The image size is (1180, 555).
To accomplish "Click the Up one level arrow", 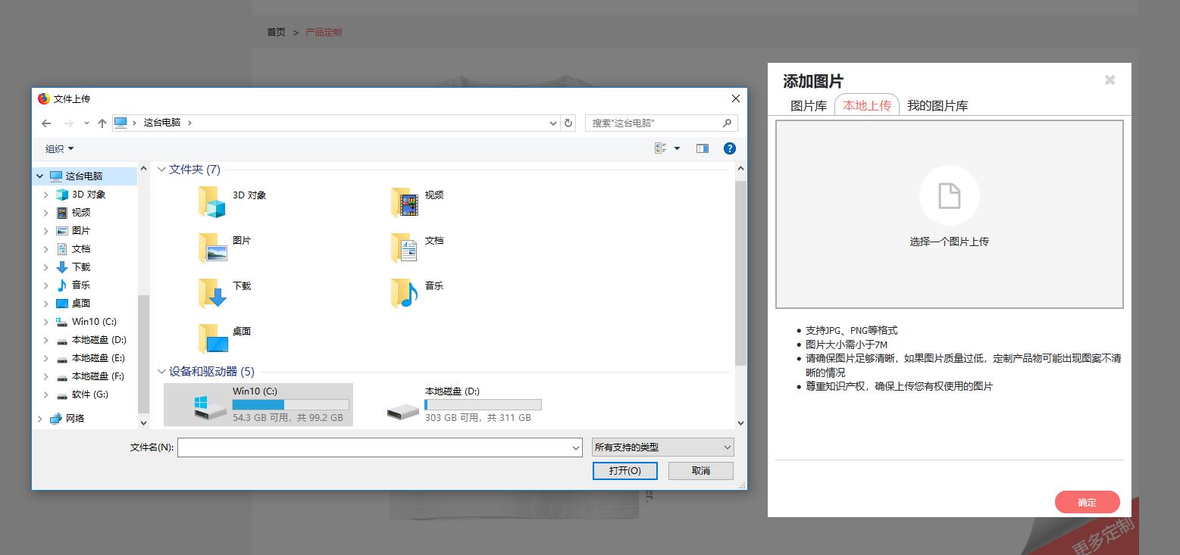I will pos(102,123).
